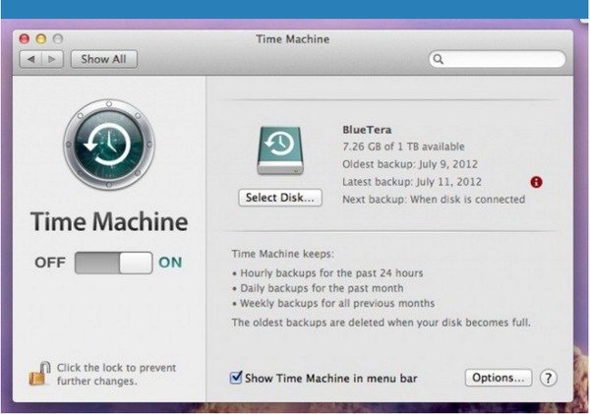Click '7.26 GB of 1 TB available' text
The image size is (590, 414).
403,147
